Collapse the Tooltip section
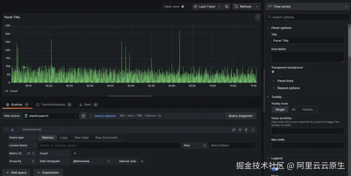The image size is (351, 176). click(x=267, y=97)
